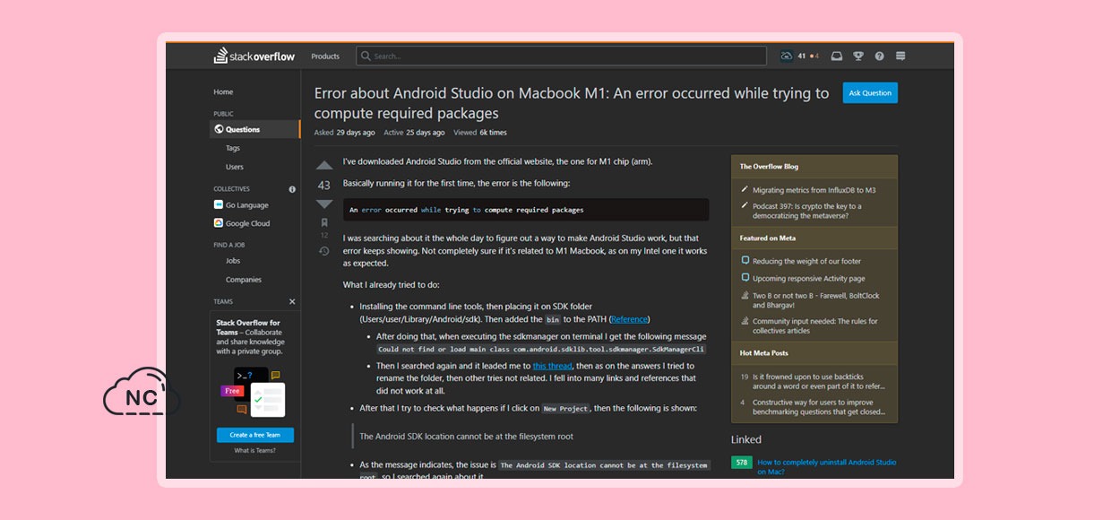Click the 'bin' inline code text
1120x520 pixels.
553,319
